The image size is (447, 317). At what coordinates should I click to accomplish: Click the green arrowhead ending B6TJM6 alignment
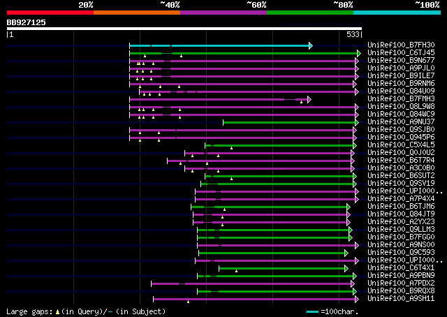[349, 207]
